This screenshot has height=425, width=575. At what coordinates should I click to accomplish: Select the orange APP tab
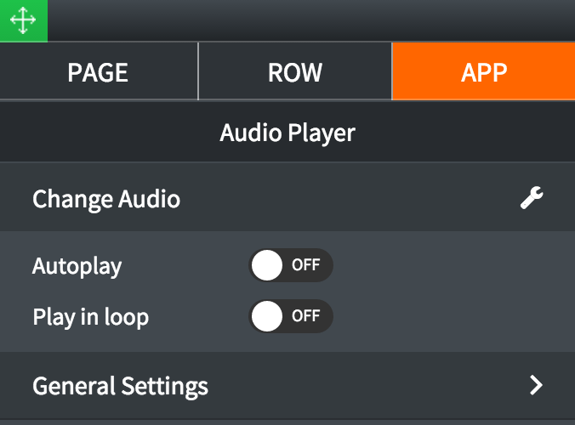[483, 72]
